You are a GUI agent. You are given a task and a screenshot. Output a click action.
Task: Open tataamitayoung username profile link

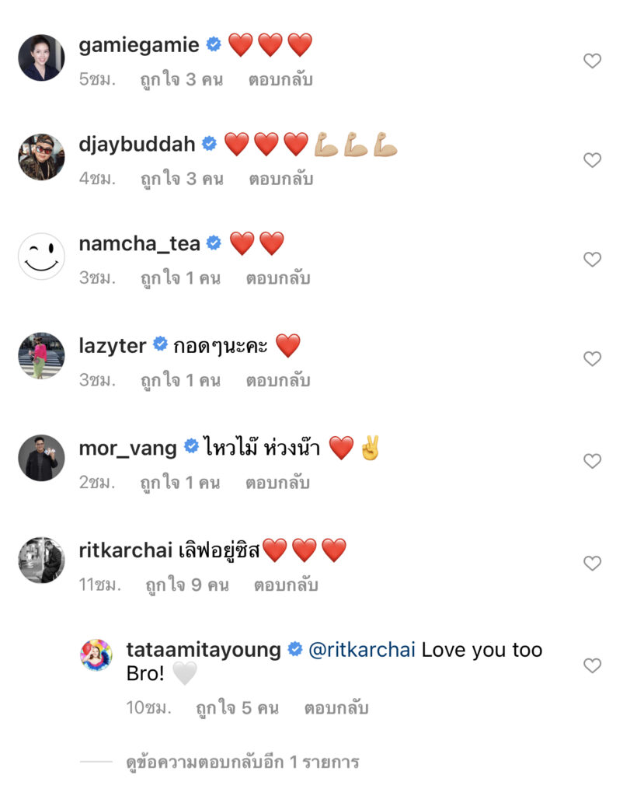204,651
